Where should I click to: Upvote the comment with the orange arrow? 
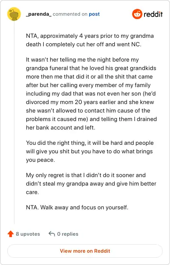coord(11,234)
